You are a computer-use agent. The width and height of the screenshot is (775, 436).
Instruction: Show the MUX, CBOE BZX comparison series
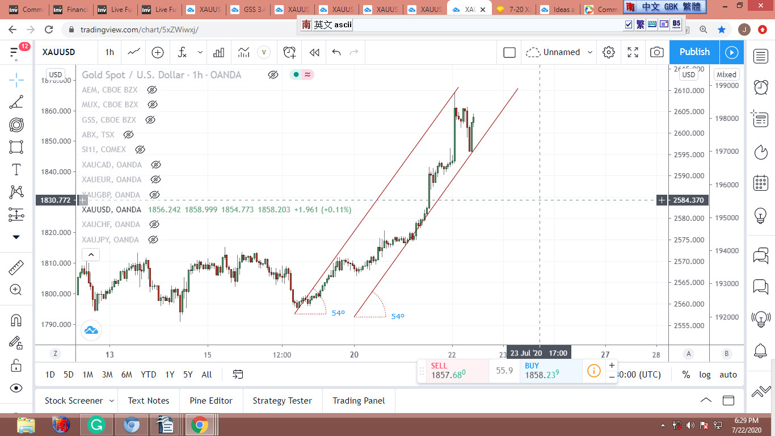pyautogui.click(x=153, y=104)
